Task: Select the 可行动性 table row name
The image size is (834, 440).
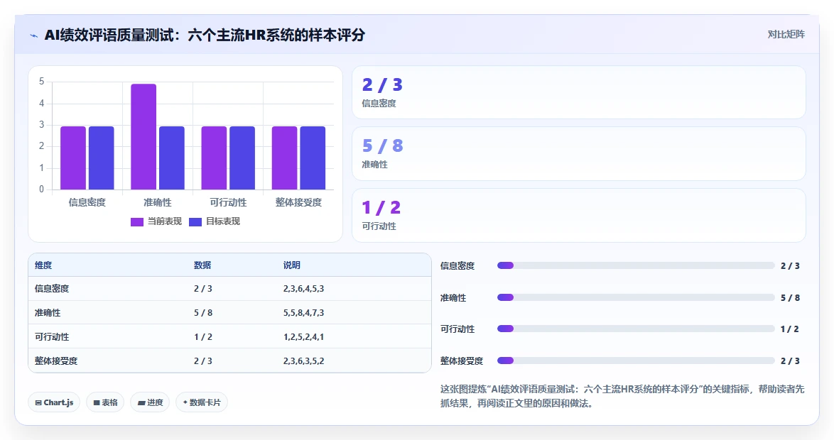Action: tap(52, 336)
